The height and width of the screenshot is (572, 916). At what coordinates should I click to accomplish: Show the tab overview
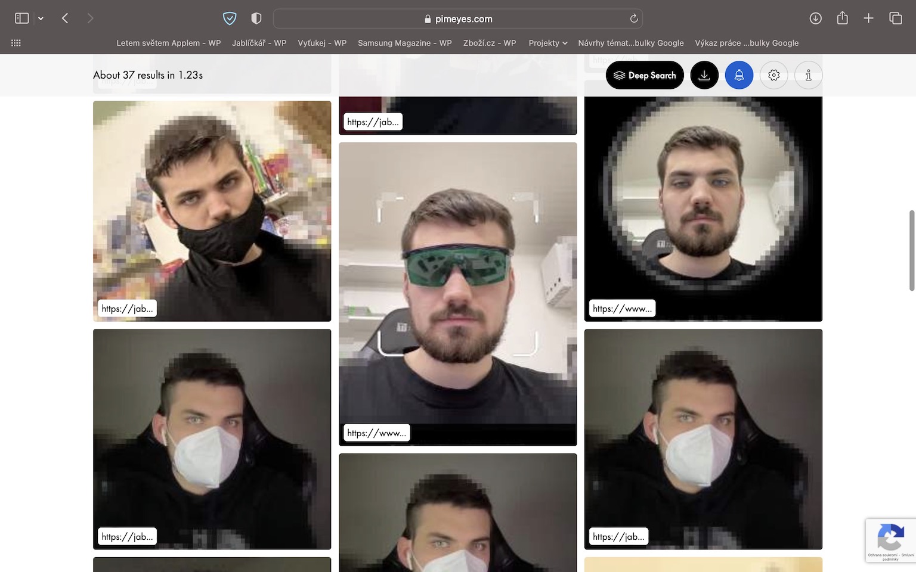895,18
